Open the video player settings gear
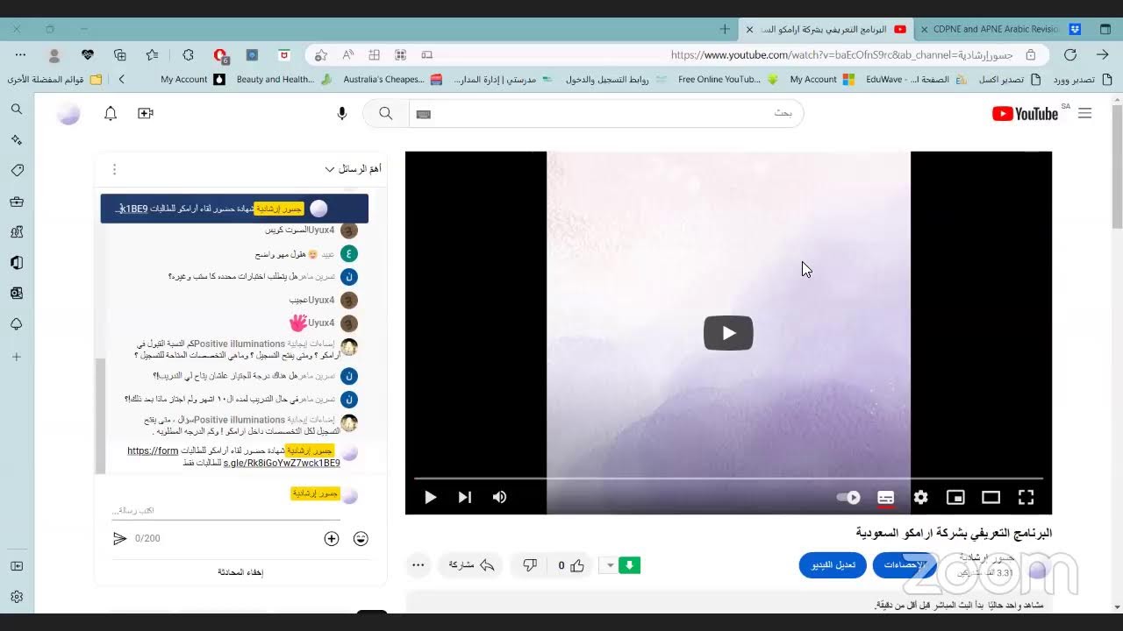The image size is (1123, 631). click(x=920, y=497)
